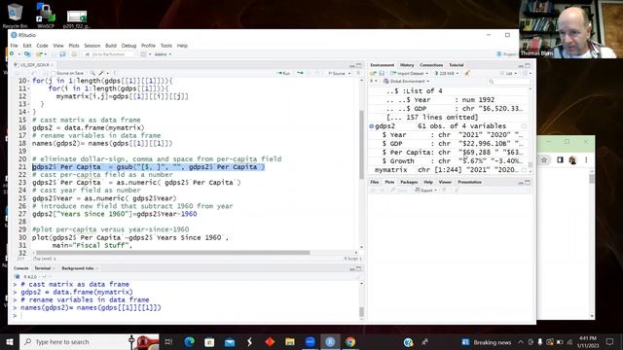
Task: Click the blue expand icon beside gdps2
Action: pos(372,126)
